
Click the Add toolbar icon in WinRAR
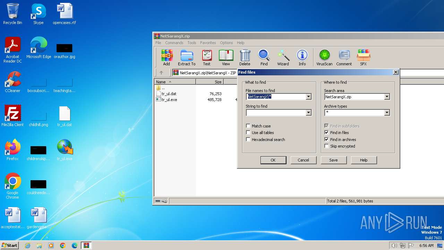pos(166,57)
